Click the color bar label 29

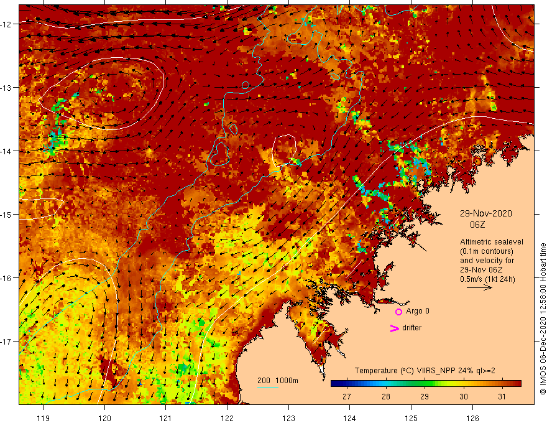pos(424,396)
